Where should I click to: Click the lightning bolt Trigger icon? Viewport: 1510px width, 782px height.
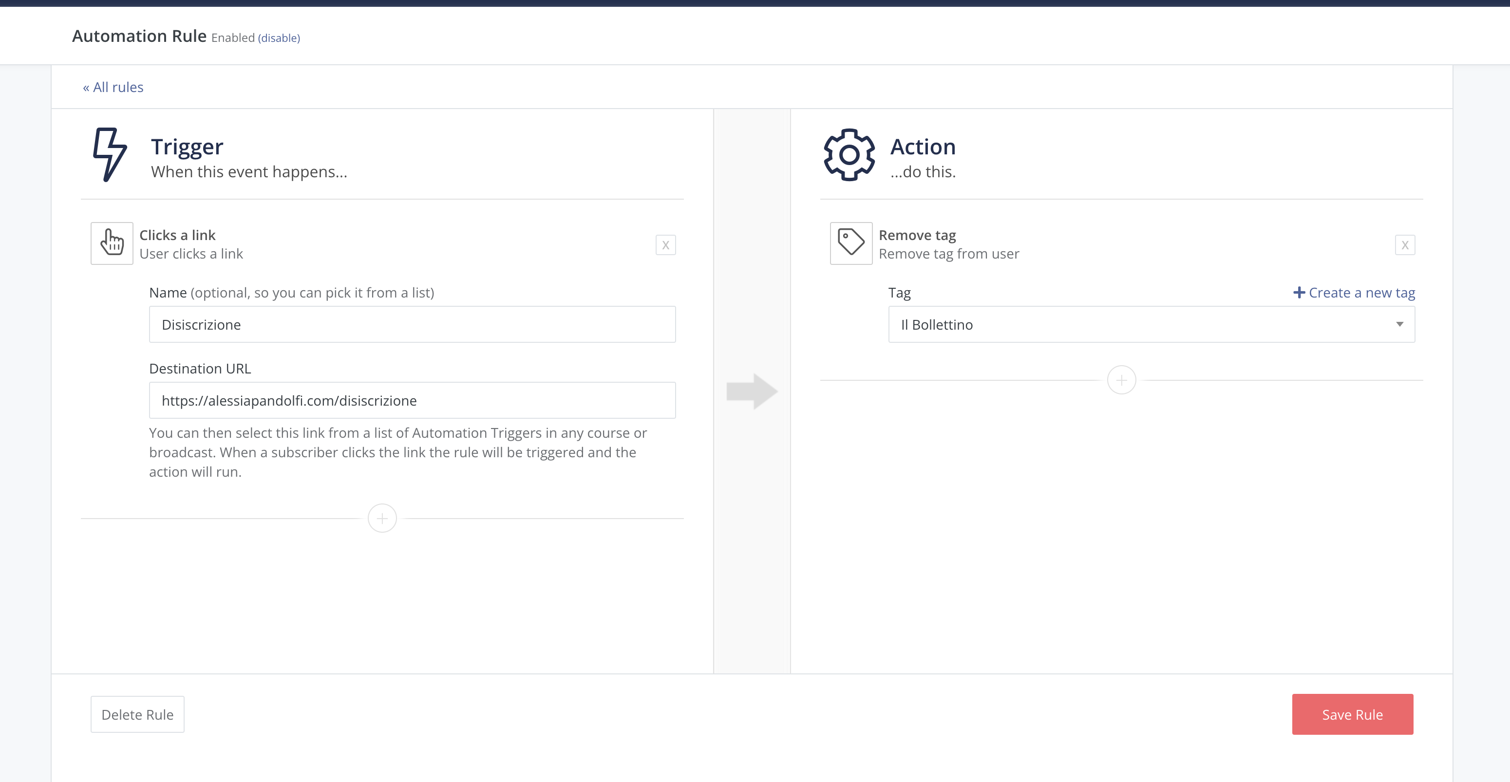pyautogui.click(x=110, y=155)
